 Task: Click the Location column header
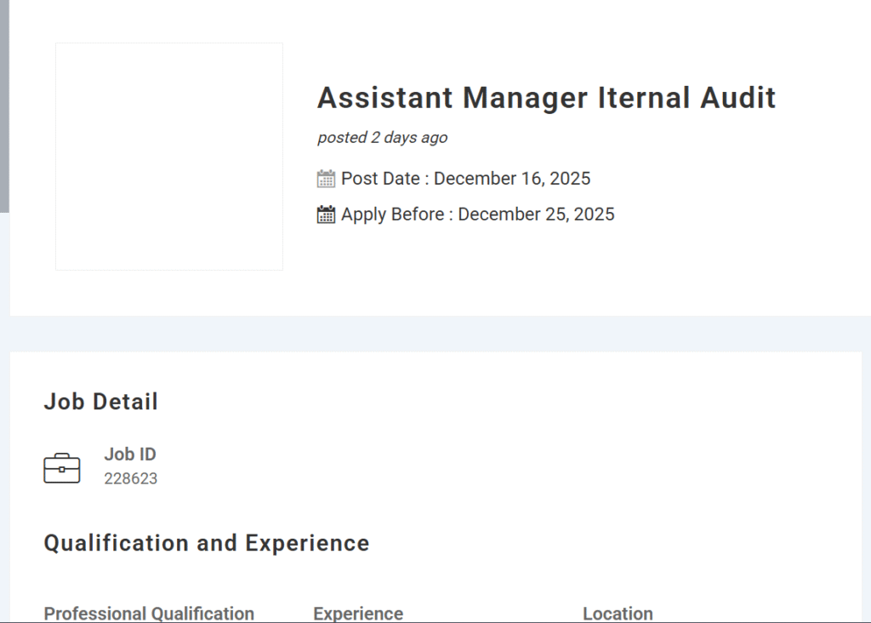618,613
